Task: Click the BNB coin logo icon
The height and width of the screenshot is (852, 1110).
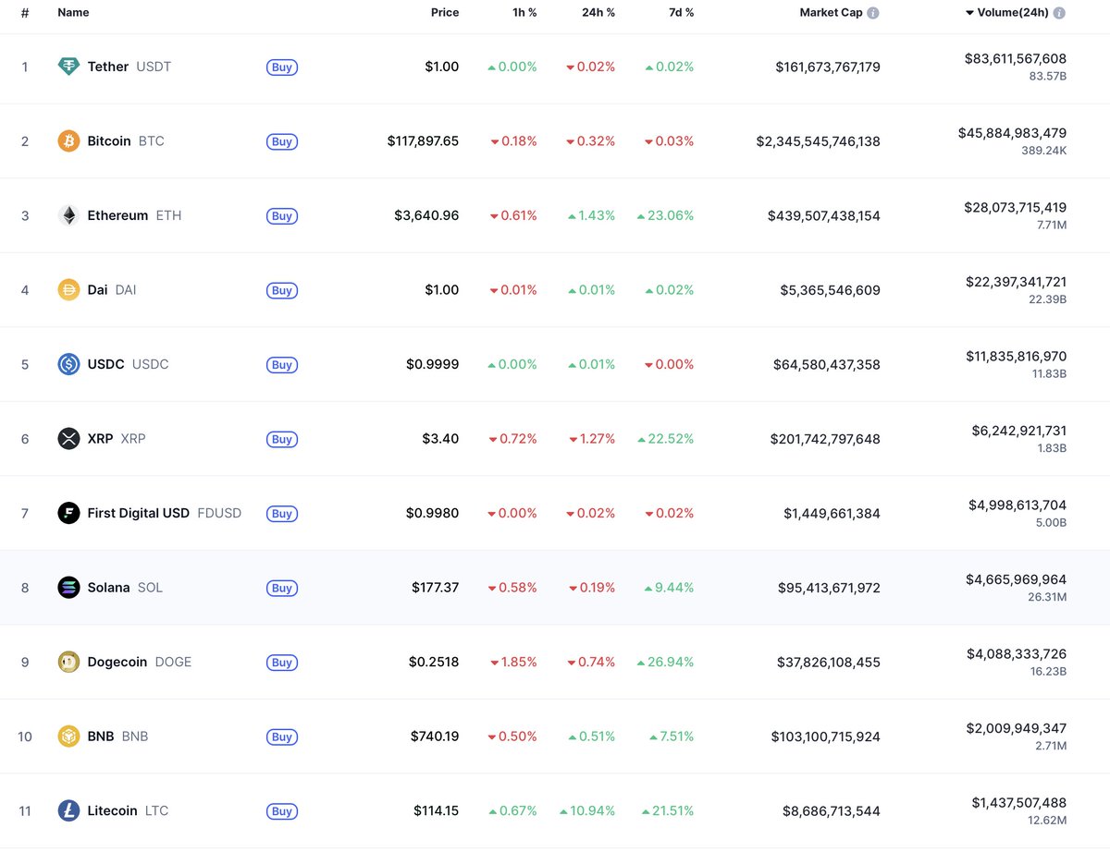Action: pyautogui.click(x=68, y=736)
